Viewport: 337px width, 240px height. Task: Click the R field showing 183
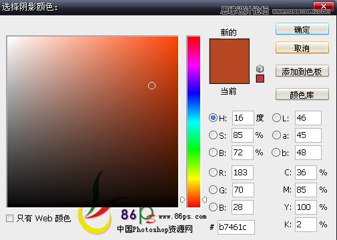[x=242, y=173]
